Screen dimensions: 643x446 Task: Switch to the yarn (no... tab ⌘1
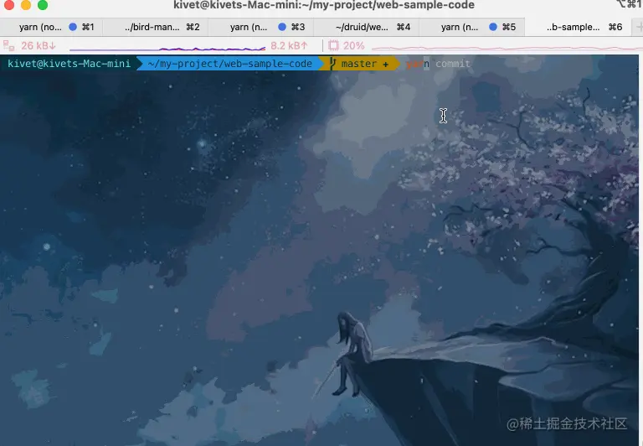[51, 27]
